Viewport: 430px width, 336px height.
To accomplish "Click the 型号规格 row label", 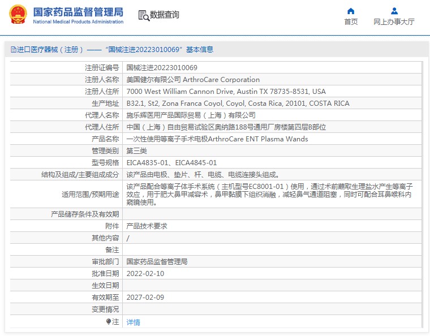I will [105, 163].
